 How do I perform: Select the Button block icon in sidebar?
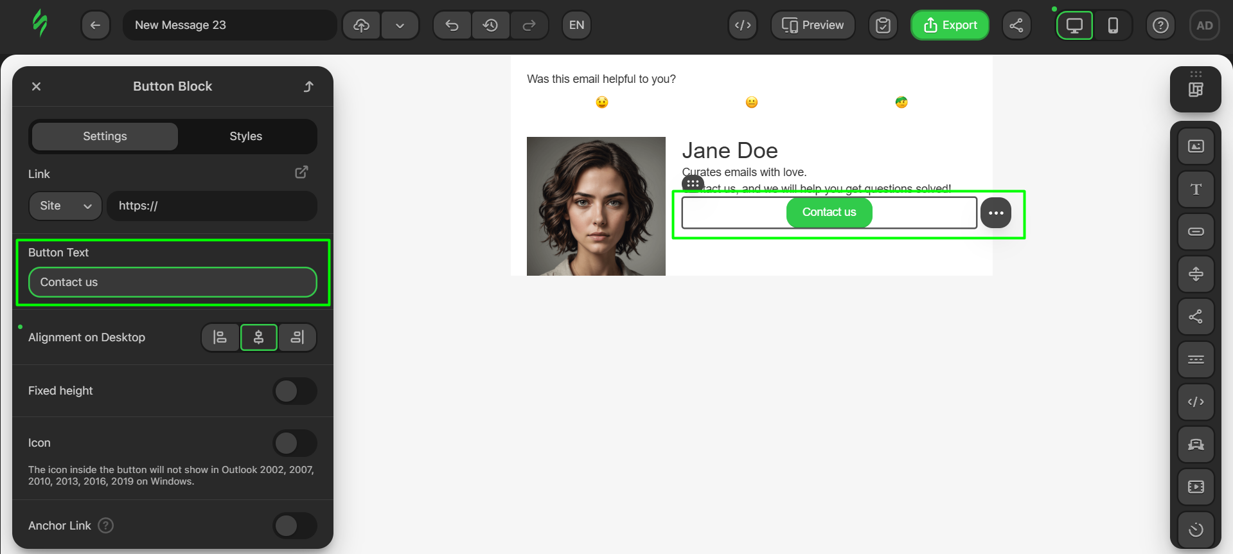click(x=1196, y=231)
